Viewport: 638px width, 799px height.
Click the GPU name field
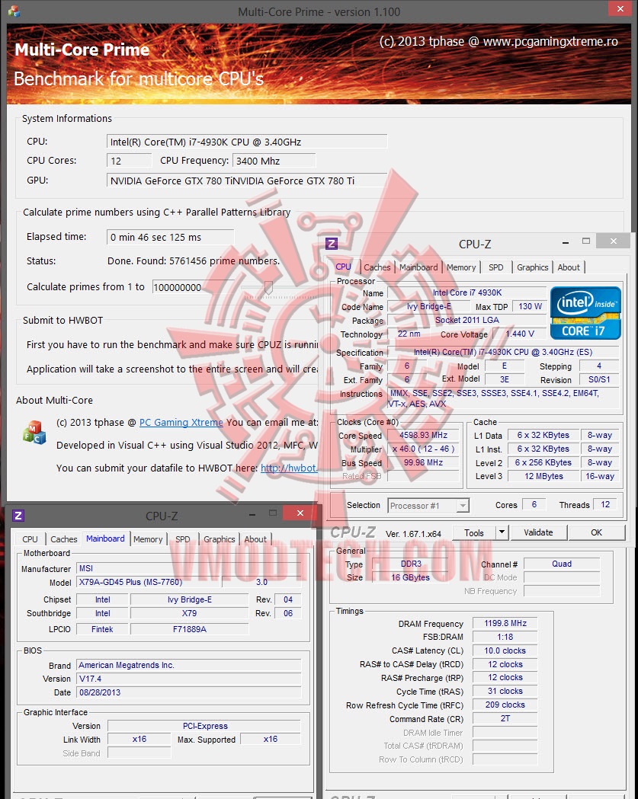pyautogui.click(x=247, y=181)
